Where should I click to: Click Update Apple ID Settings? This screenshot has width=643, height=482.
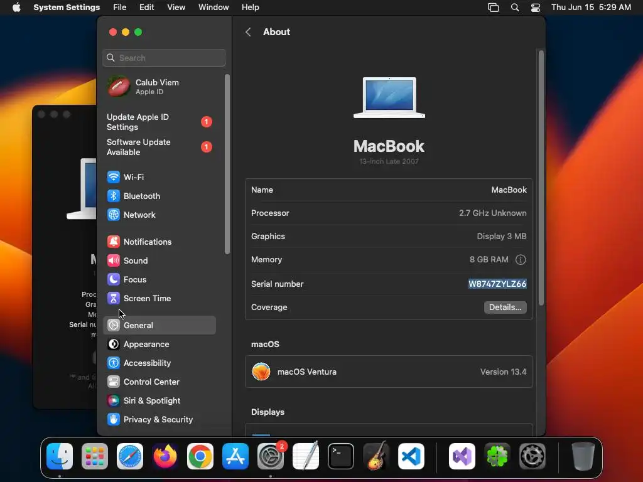coord(159,122)
